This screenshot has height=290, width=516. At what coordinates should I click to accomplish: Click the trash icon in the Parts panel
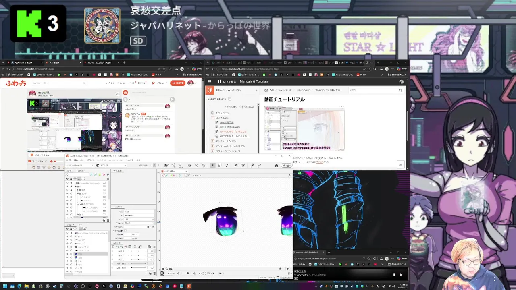(x=108, y=220)
